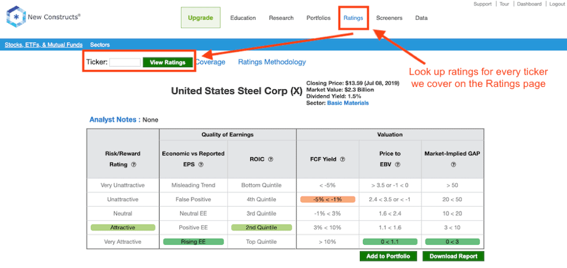Click Download Report button
The width and height of the screenshot is (567, 268).
pos(453,256)
